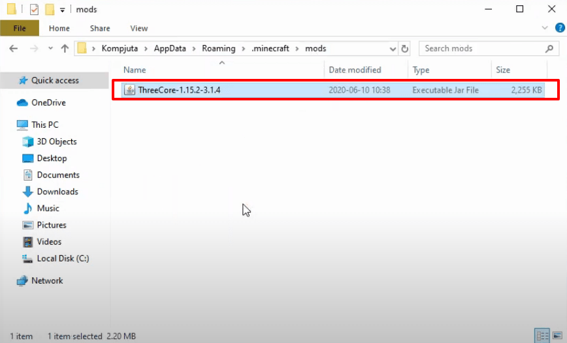This screenshot has height=343, width=567.
Task: Open Quick access in the sidebar
Action: point(55,80)
